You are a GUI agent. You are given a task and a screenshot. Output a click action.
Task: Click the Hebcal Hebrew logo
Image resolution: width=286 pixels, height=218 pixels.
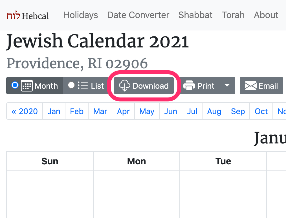(x=12, y=15)
